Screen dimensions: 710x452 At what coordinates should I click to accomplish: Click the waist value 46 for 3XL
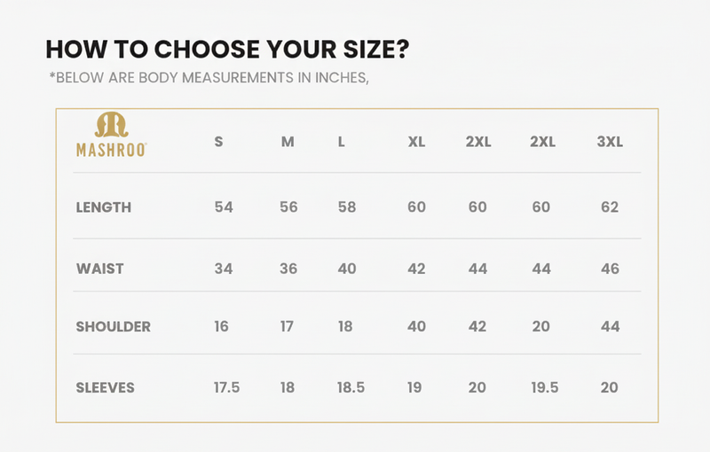tap(610, 269)
